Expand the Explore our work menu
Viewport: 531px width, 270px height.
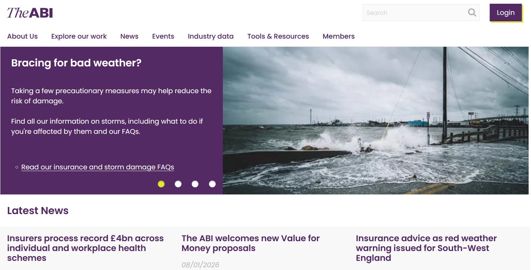click(x=79, y=36)
